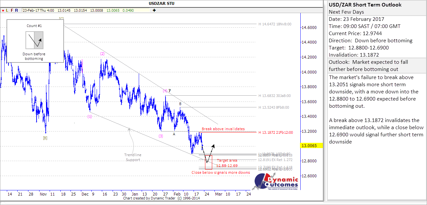Click the USD/ZAR Short Term Outlook heading
Viewport: 427px width, 205px height.
365,5
